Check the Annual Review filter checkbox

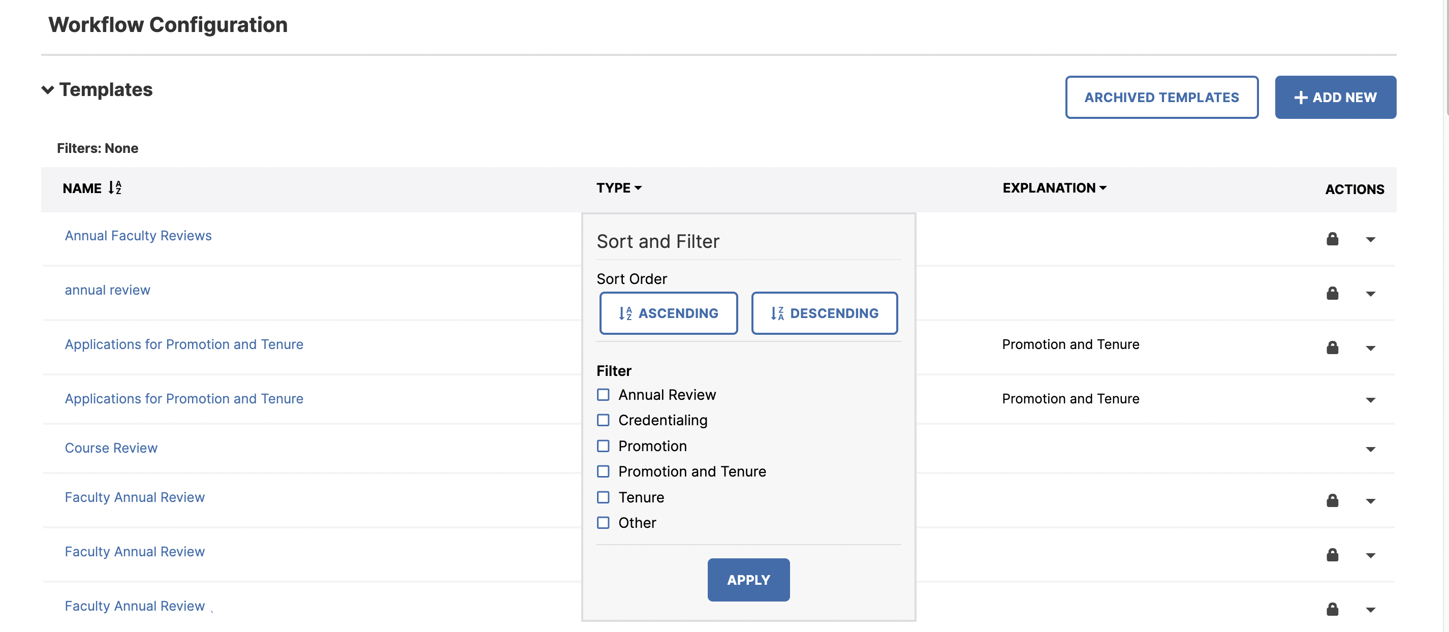(603, 395)
